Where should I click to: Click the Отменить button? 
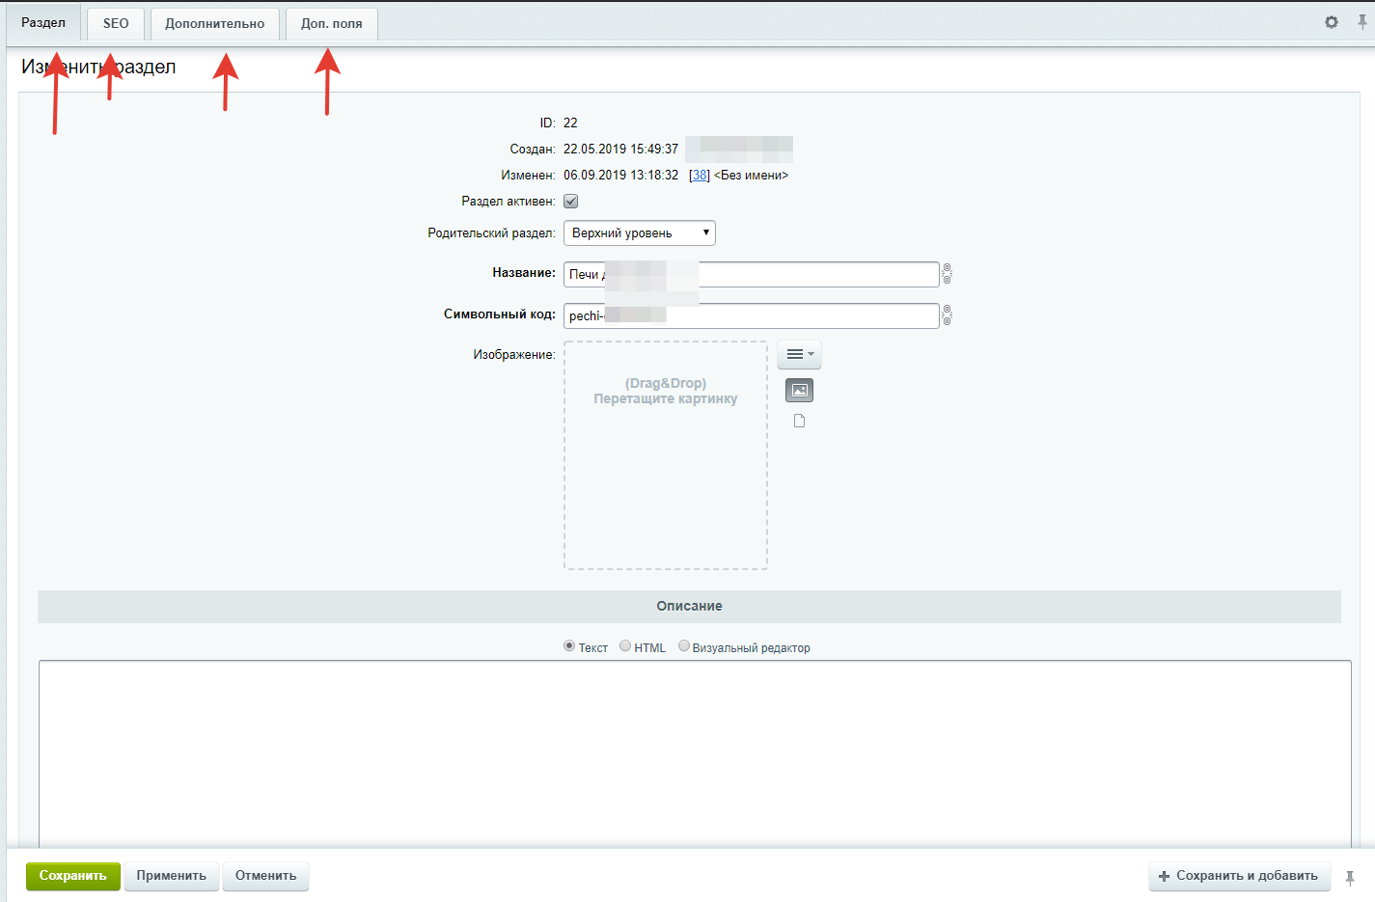(266, 876)
